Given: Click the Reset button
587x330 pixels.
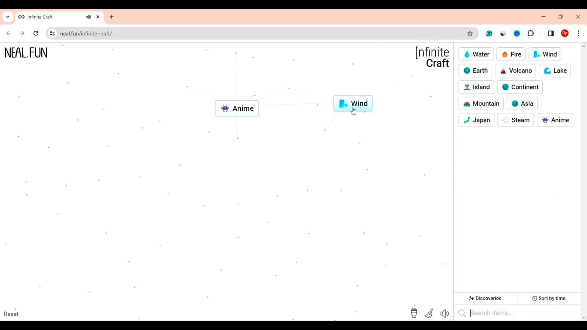Looking at the screenshot, I should 11,314.
